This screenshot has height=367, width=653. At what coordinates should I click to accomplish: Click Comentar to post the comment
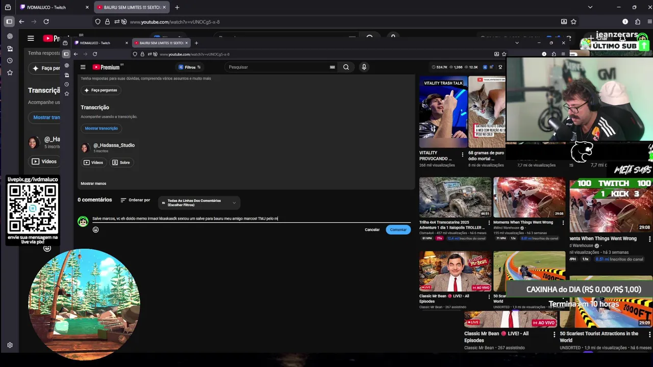pyautogui.click(x=398, y=230)
